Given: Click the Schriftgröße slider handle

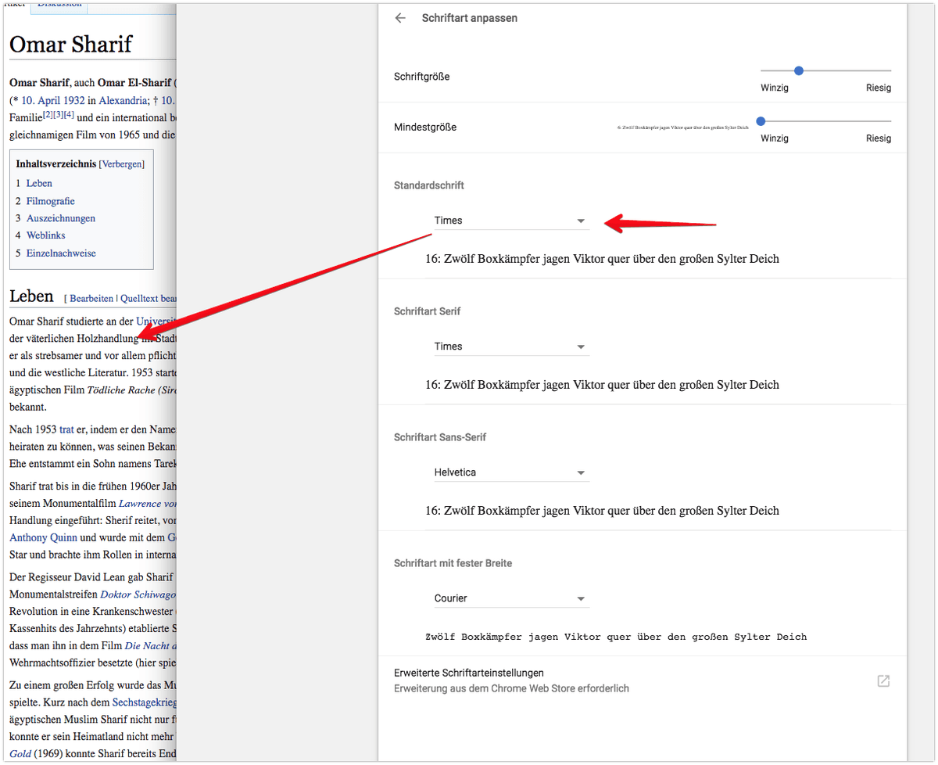Looking at the screenshot, I should coord(798,70).
